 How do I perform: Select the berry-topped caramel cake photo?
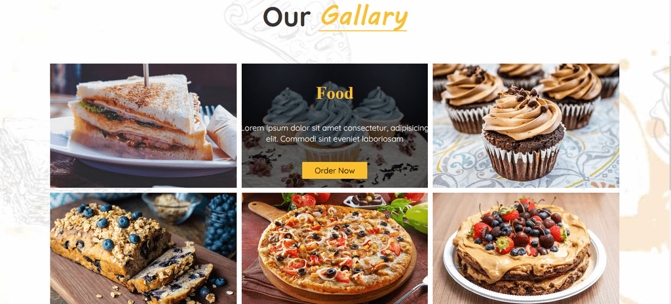pyautogui.click(x=526, y=248)
